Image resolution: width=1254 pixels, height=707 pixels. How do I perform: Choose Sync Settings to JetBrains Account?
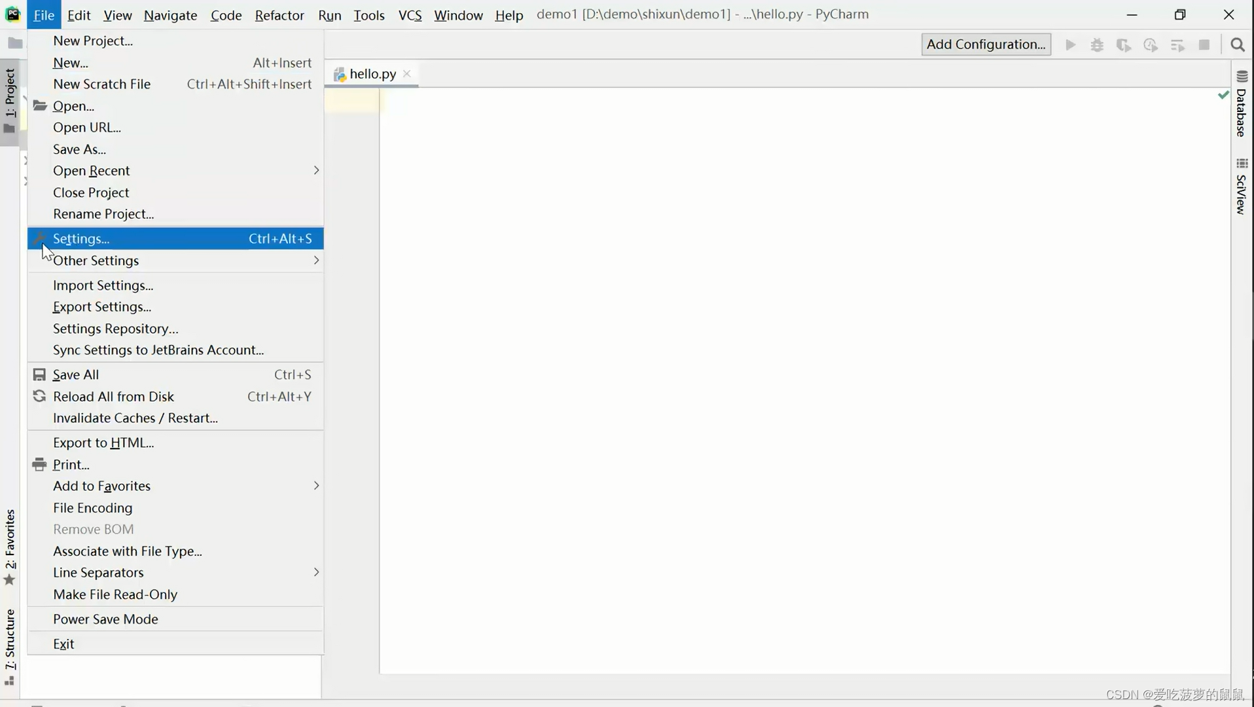tap(175, 350)
